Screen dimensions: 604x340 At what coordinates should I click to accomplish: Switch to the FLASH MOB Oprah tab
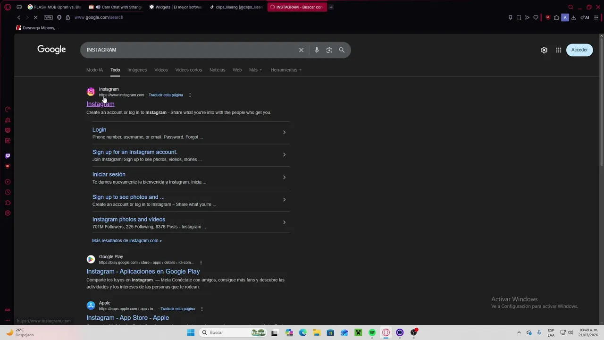tap(55, 7)
